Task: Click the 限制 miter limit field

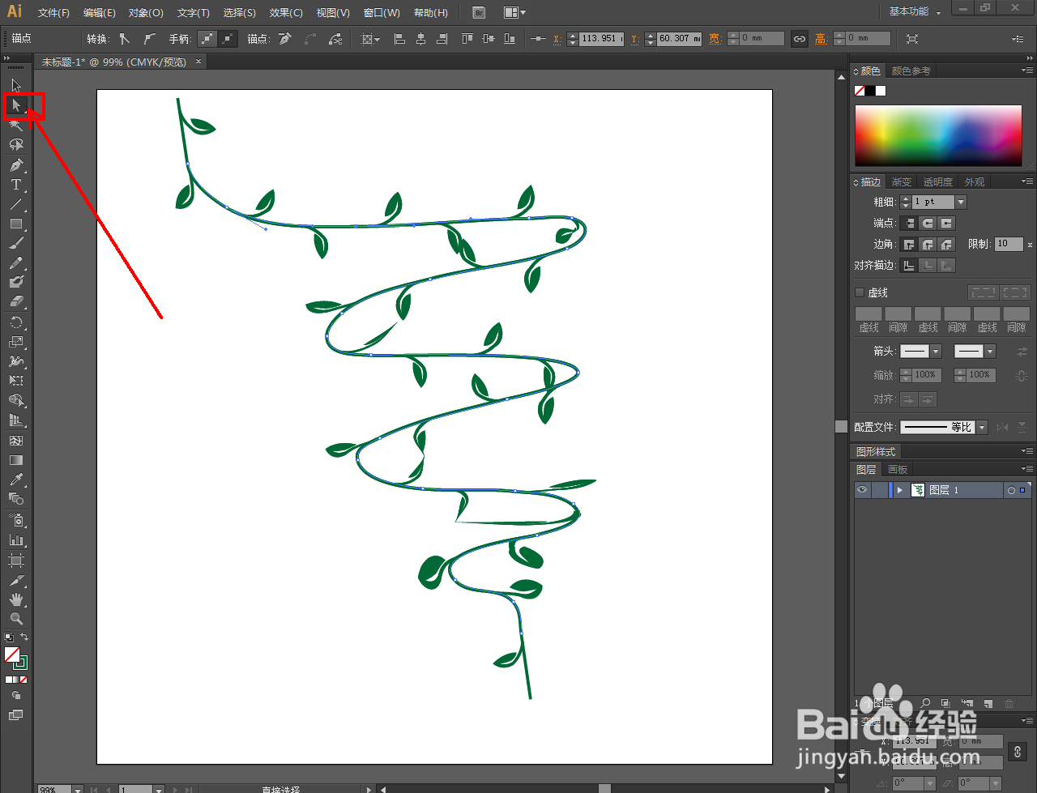Action: 1009,244
